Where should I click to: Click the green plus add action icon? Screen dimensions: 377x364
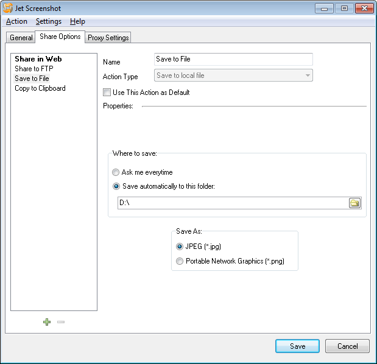pos(47,321)
